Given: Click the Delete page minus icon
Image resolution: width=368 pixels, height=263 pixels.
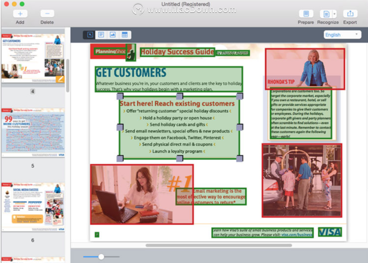Looking at the screenshot, I should tap(47, 14).
